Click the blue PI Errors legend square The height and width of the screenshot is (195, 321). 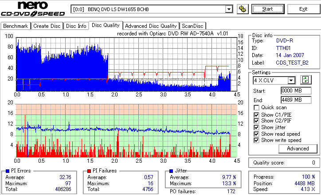click(8, 171)
